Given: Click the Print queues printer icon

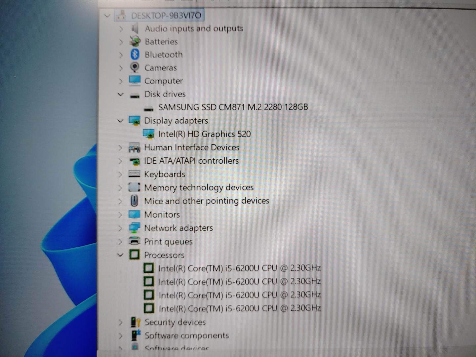Looking at the screenshot, I should tap(134, 241).
